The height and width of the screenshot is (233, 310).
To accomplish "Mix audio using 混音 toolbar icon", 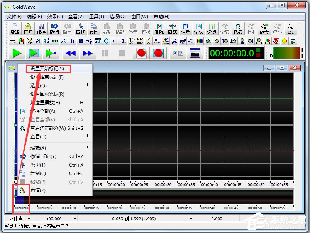I will (133, 29).
